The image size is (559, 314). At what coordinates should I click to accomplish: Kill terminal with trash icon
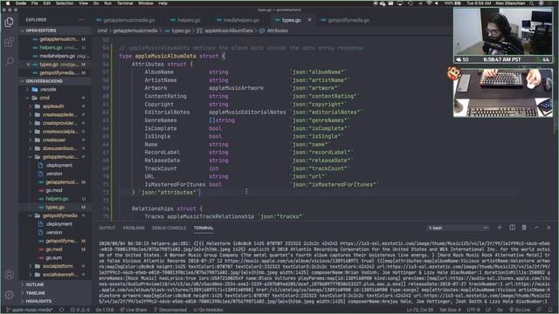click(x=524, y=228)
